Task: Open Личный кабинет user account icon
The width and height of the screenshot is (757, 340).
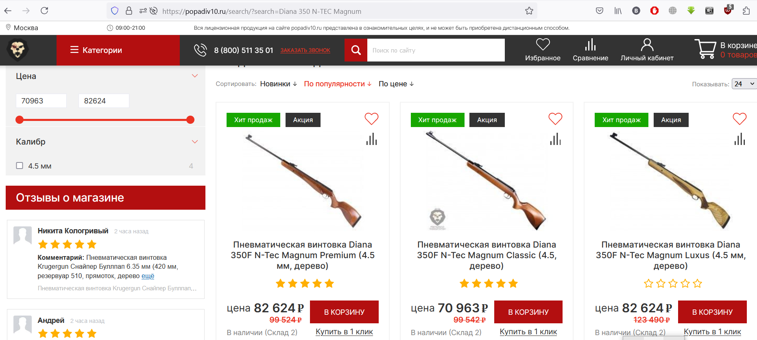Action: (647, 44)
